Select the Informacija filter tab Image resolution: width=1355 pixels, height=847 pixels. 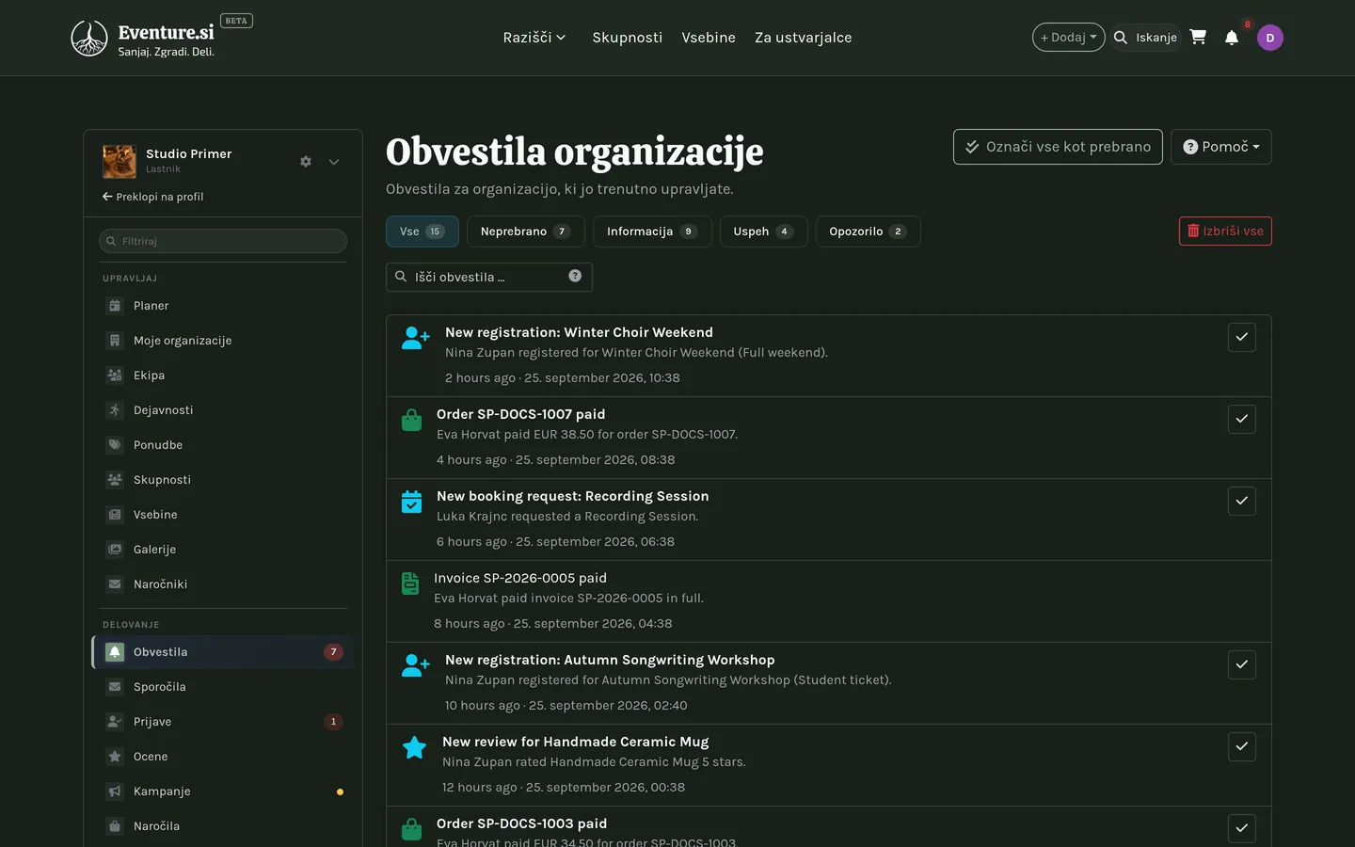pos(652,232)
